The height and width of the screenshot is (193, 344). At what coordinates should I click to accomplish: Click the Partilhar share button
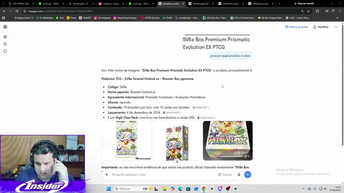(x=321, y=27)
